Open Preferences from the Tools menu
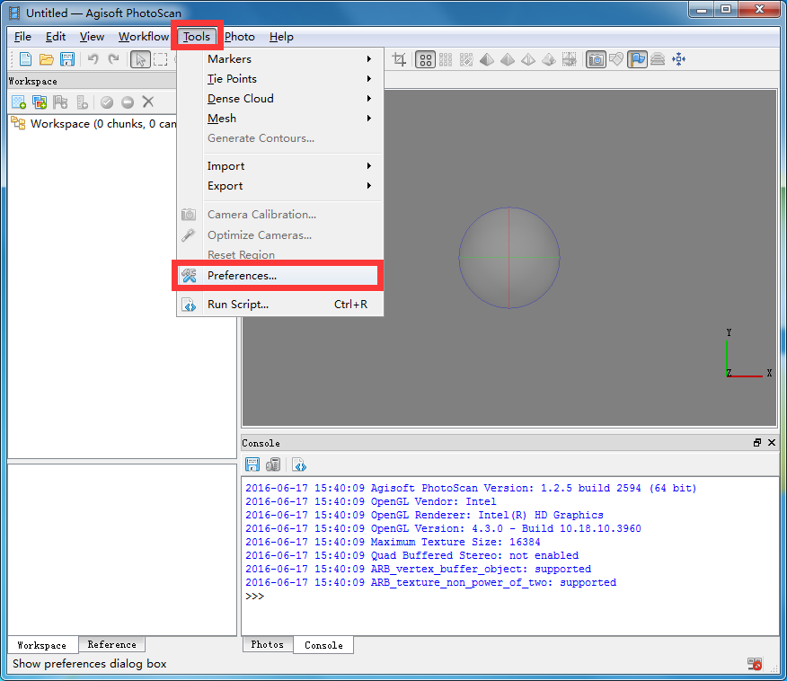 click(x=242, y=276)
